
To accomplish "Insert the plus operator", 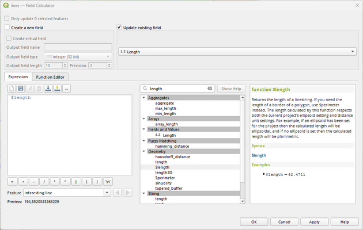I will tap(23, 182).
